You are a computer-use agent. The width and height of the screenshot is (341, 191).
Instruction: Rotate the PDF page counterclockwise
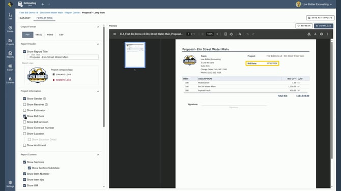click(x=231, y=34)
